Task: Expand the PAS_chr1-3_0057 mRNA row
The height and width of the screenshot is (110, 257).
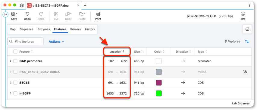Action: tap(11, 72)
